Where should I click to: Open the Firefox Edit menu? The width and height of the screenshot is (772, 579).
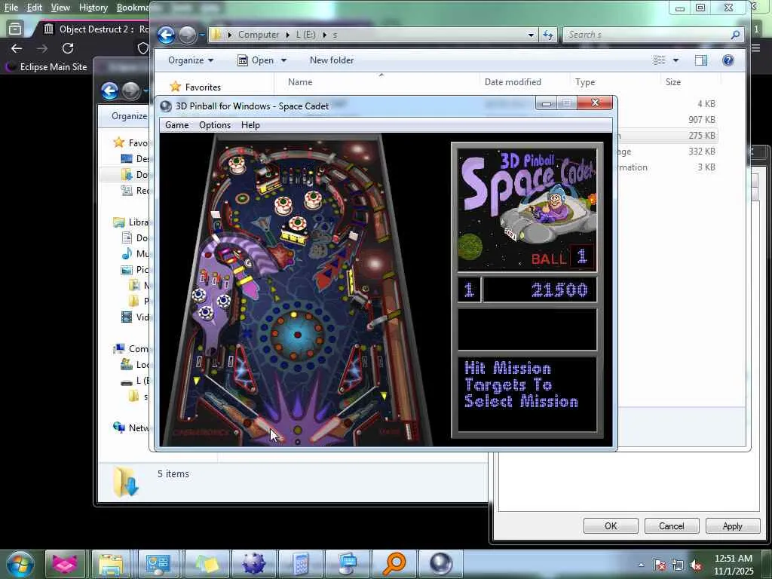[34, 8]
